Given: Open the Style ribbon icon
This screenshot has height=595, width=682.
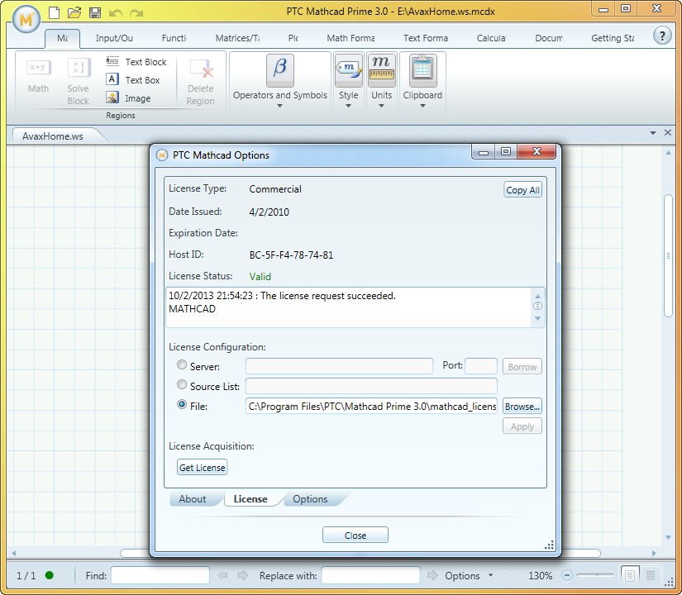Looking at the screenshot, I should [348, 72].
